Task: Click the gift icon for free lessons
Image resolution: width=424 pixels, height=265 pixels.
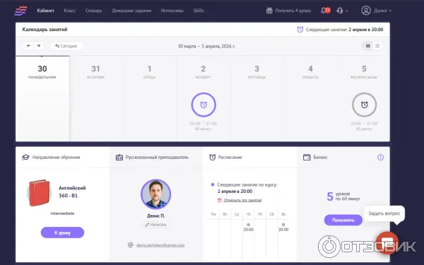Action: (x=269, y=11)
